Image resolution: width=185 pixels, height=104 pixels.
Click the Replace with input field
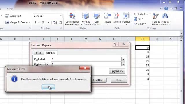click(86, 64)
